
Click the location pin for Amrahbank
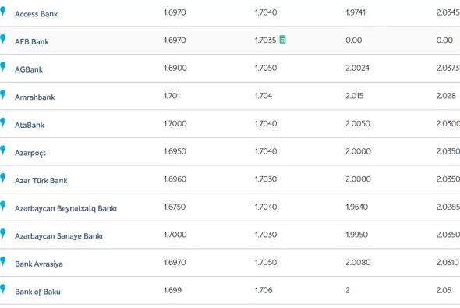pyautogui.click(x=2, y=95)
